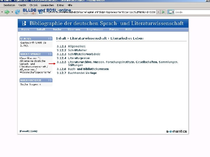Collapse the Suchhistorie panel arrows
This screenshot has height=157, width=210.
50,80
